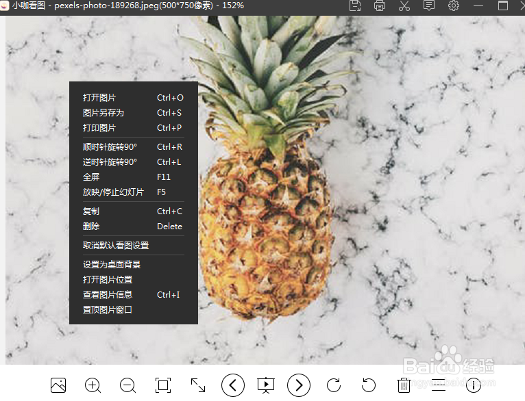Open the feedback message icon
This screenshot has height=401, width=525.
pos(429,5)
